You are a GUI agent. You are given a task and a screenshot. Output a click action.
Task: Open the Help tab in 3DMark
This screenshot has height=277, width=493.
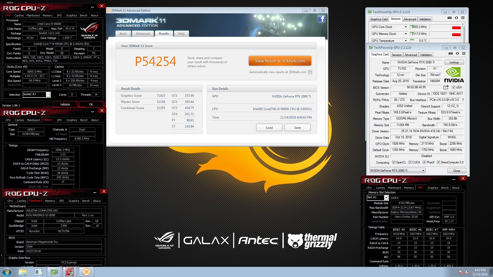coord(181,34)
